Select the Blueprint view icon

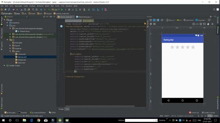154,20
